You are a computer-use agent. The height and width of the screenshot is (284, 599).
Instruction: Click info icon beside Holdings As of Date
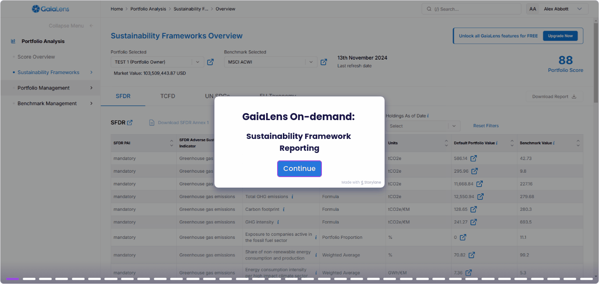(x=428, y=116)
